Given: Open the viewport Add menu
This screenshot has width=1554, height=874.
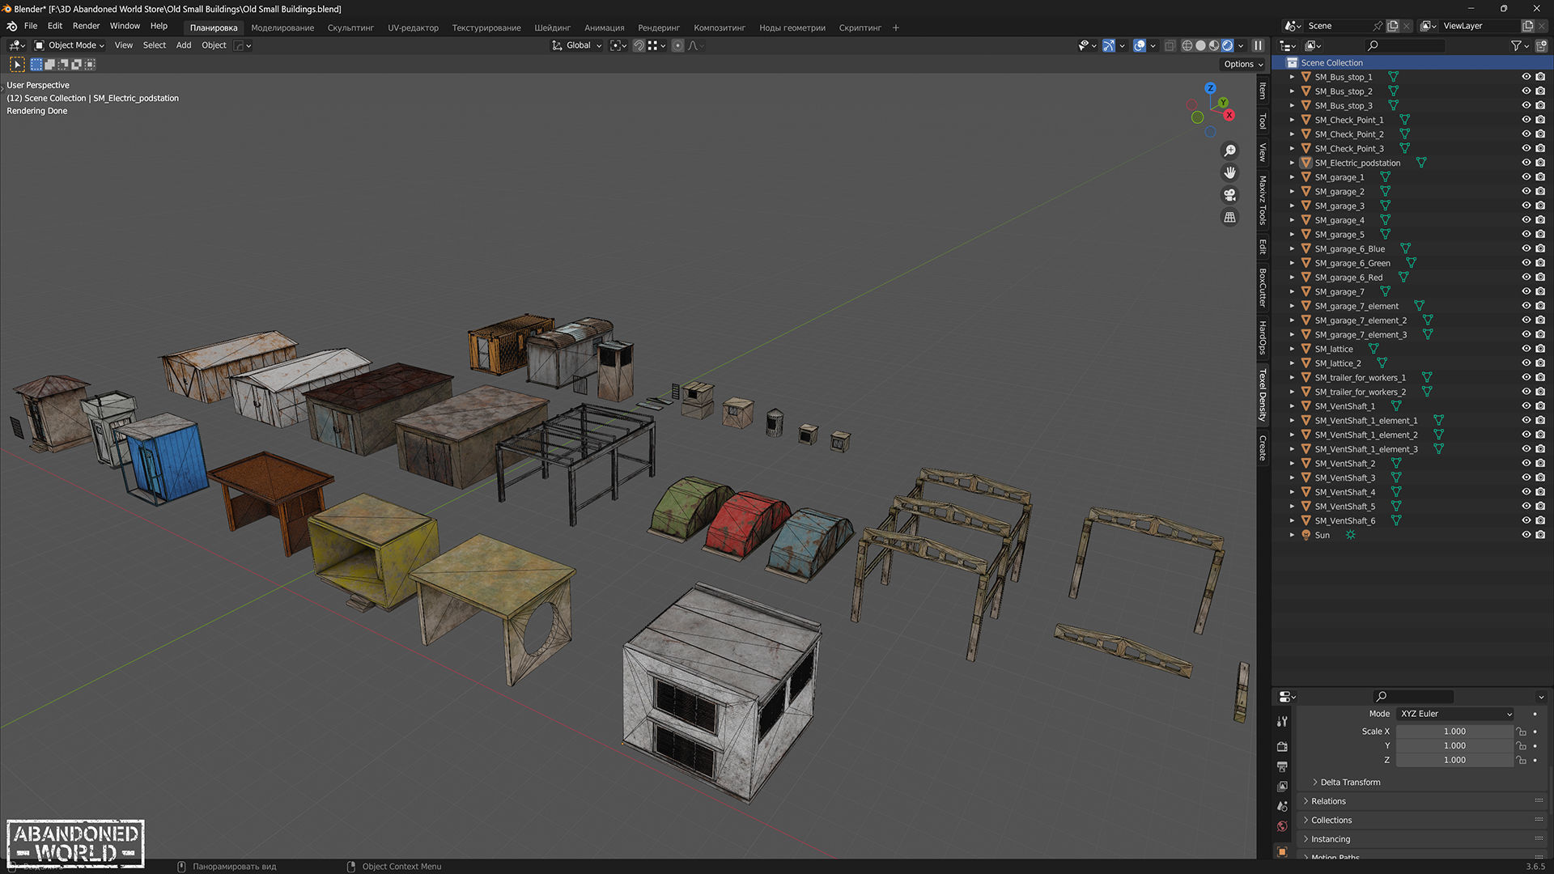Looking at the screenshot, I should click(184, 45).
